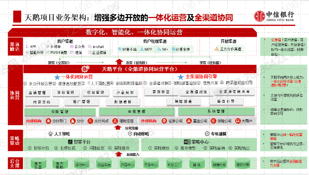Click the 后台支撑 red side label
Image resolution: width=309 pixels, height=175 pixels.
click(x=15, y=163)
